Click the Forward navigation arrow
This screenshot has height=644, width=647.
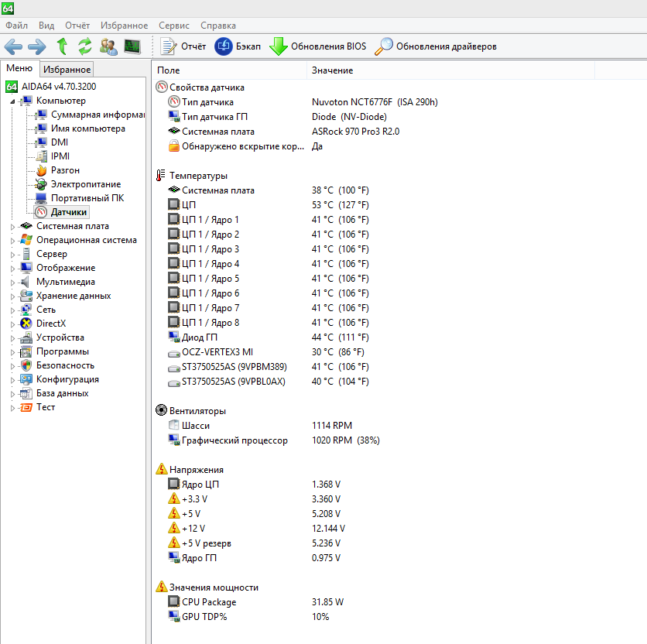click(x=37, y=46)
